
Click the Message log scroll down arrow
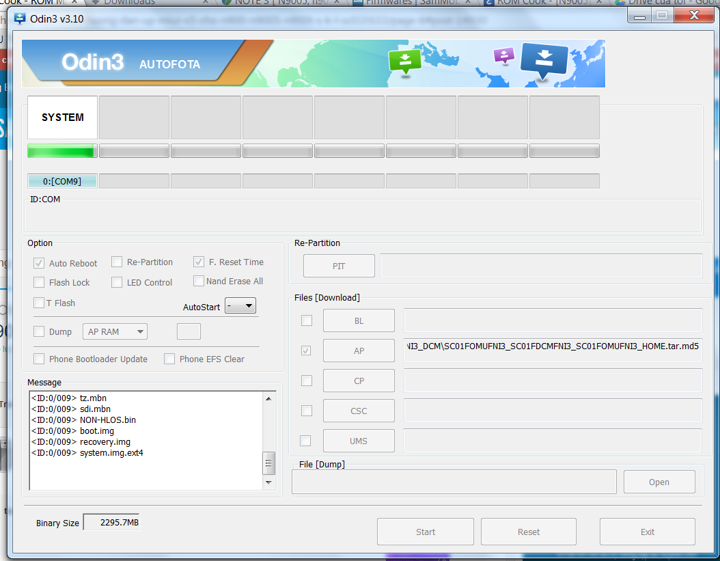point(268,482)
